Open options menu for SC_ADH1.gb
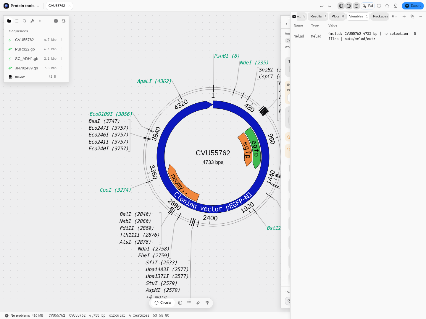The height and width of the screenshot is (319, 426). (62, 59)
